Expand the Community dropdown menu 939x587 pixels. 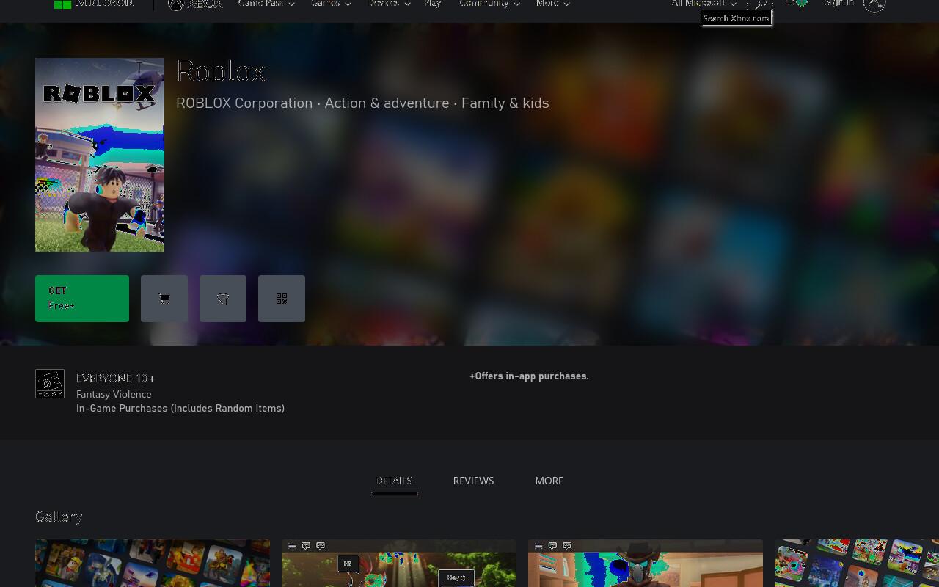(489, 4)
